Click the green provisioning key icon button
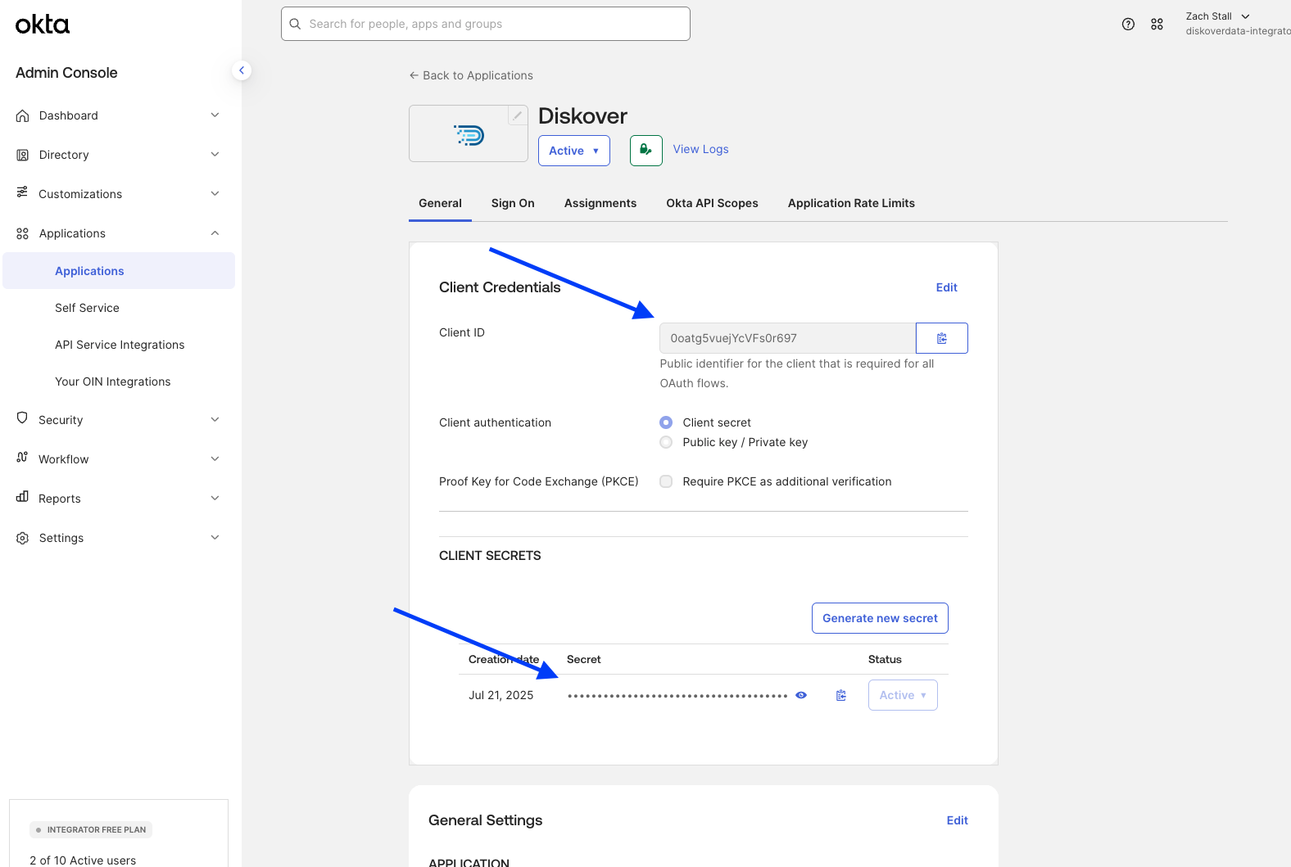Screen dimensions: 1291x867 (x=645, y=151)
